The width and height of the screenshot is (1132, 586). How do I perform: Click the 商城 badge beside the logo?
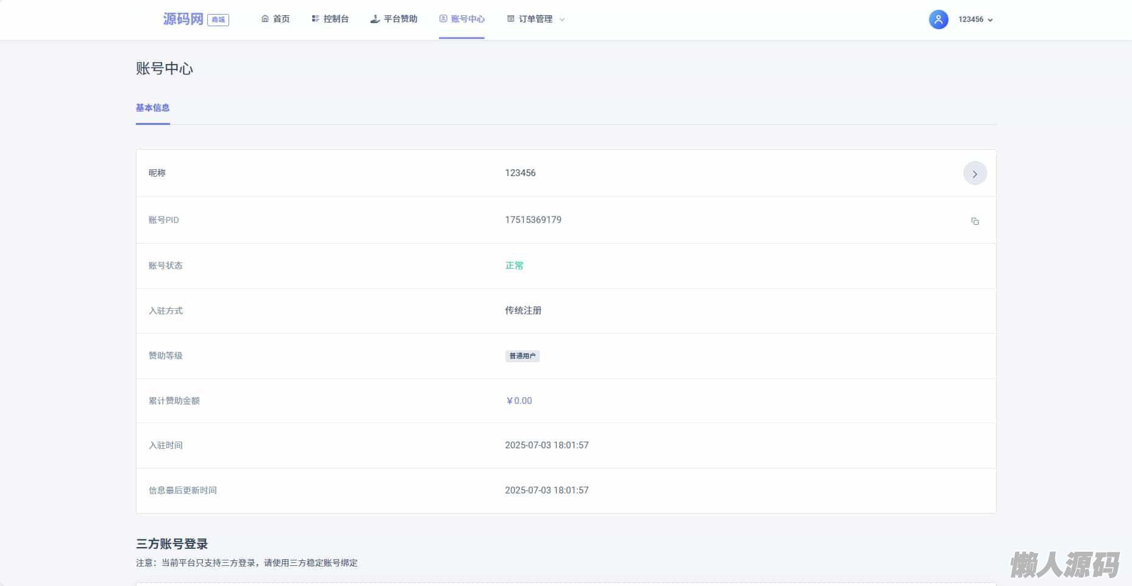[218, 19]
